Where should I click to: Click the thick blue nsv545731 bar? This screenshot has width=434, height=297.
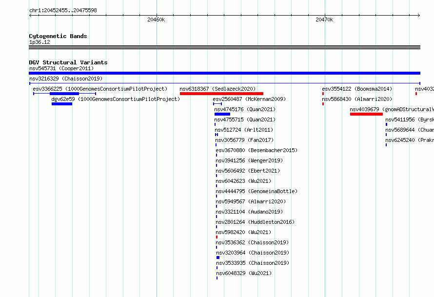pos(224,73)
